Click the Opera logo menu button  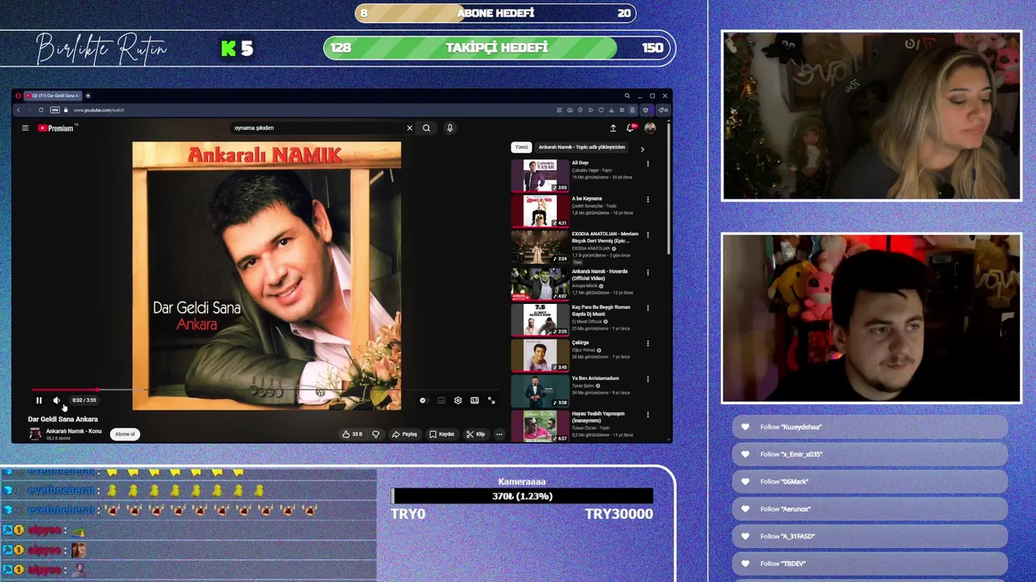pyautogui.click(x=18, y=95)
